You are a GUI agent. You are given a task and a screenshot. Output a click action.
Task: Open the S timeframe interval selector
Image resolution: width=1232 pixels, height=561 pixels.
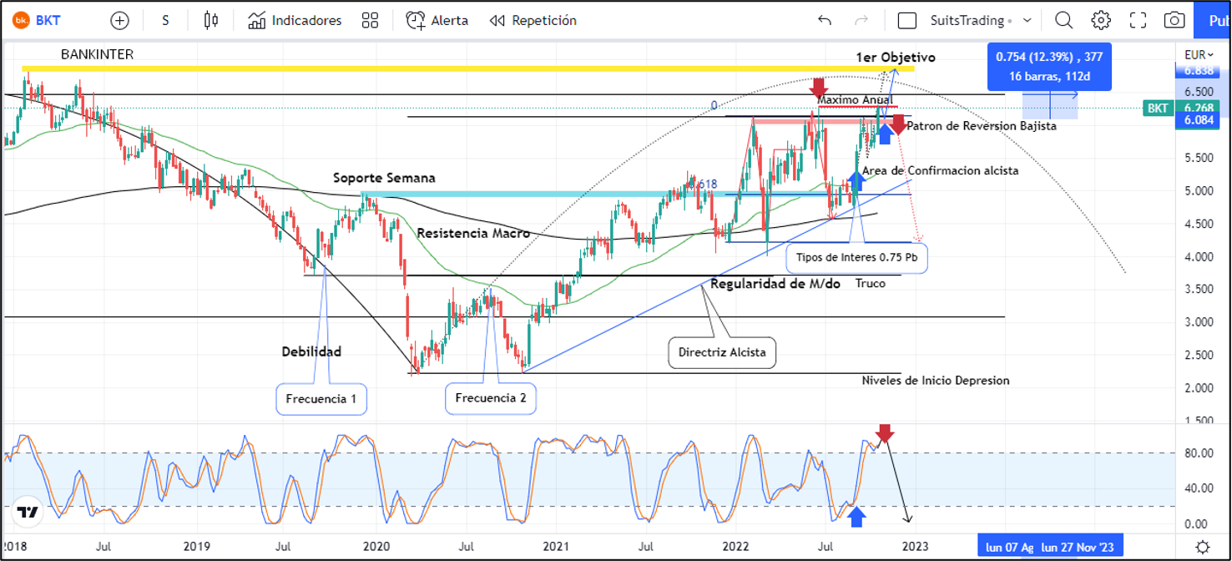point(165,20)
